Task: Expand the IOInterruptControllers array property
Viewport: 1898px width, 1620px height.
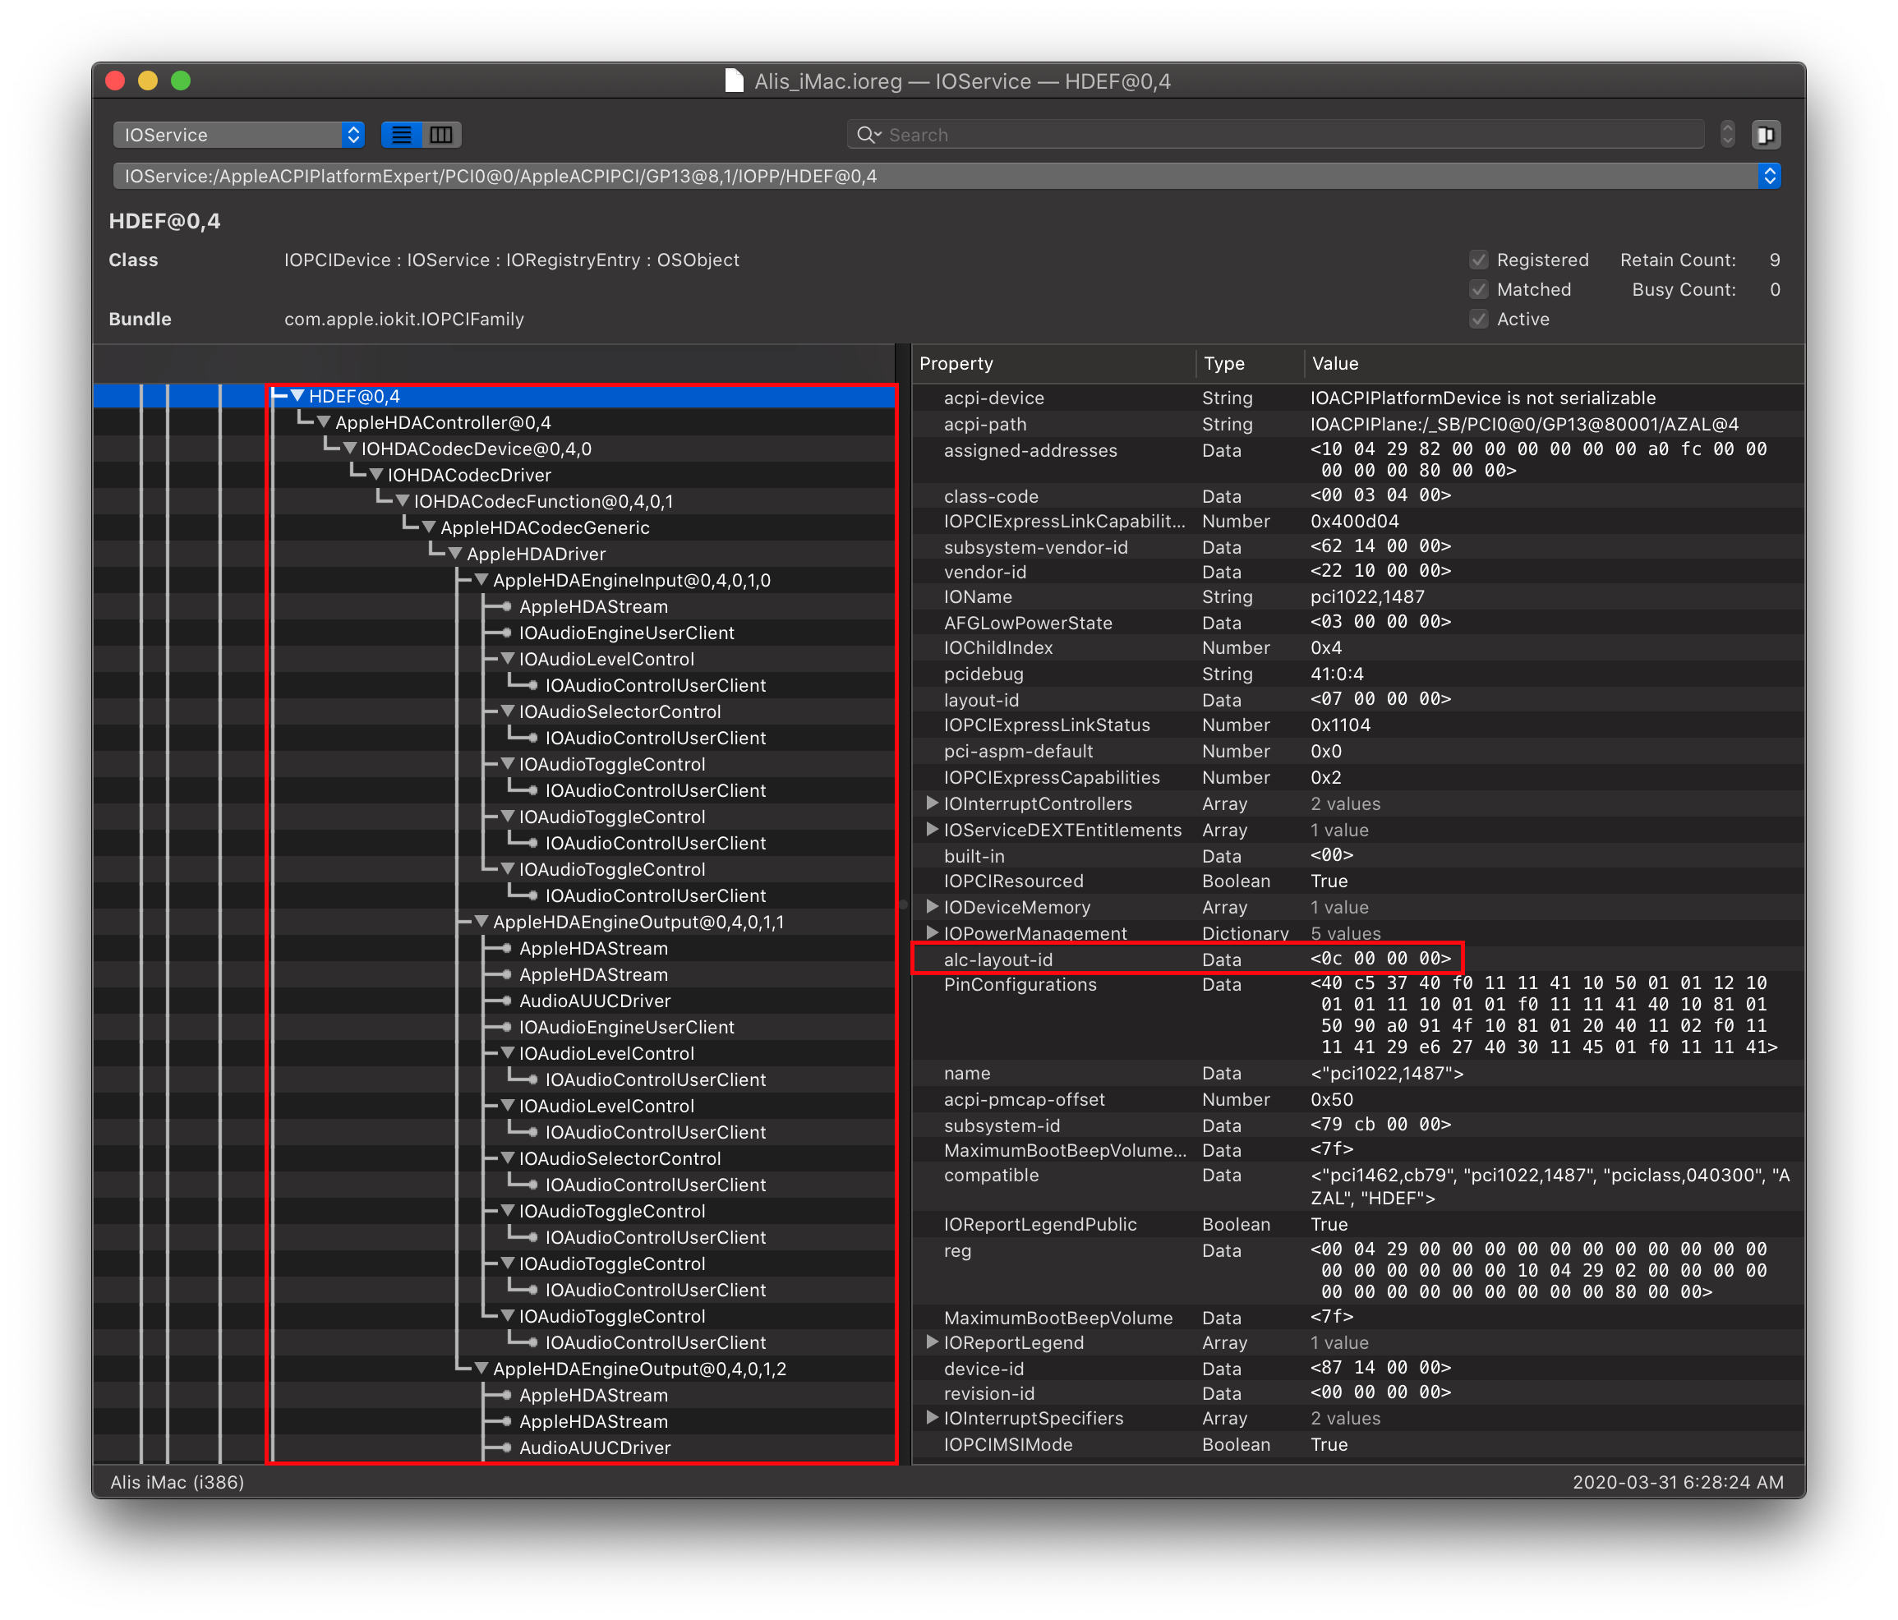Action: [932, 803]
